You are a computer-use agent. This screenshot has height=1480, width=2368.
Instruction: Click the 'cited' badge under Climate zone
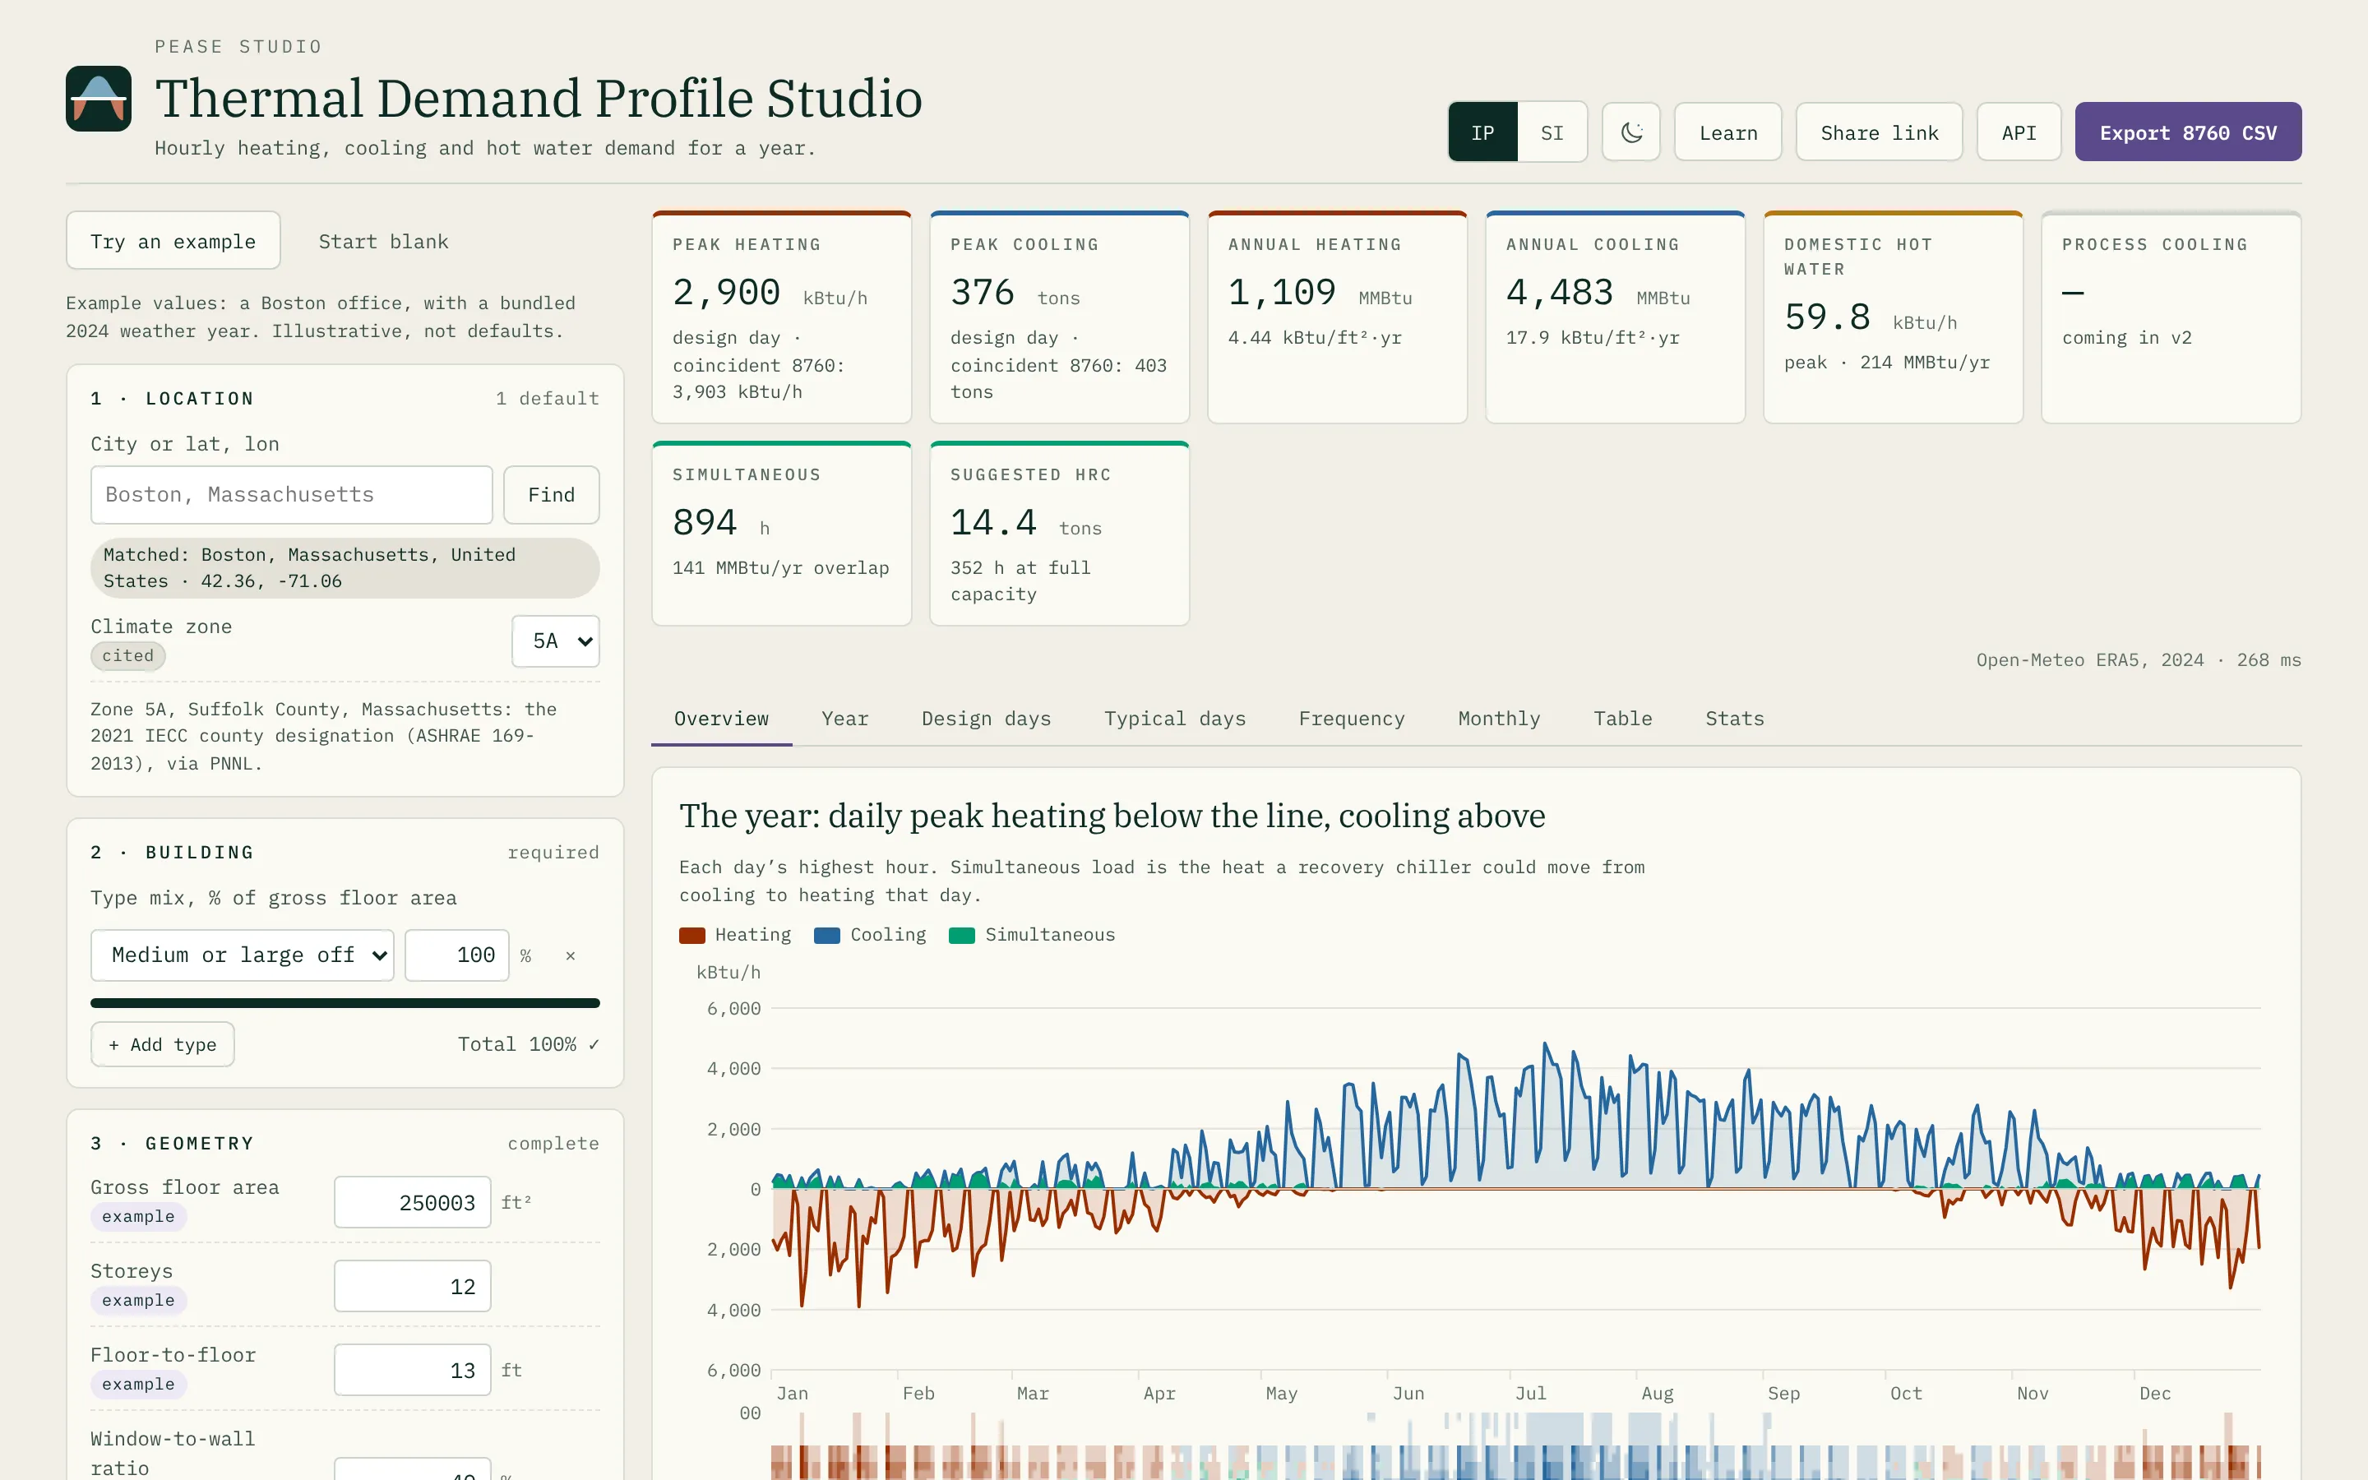[x=128, y=656]
